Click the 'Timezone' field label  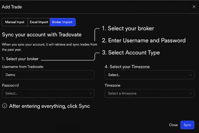[112, 85]
